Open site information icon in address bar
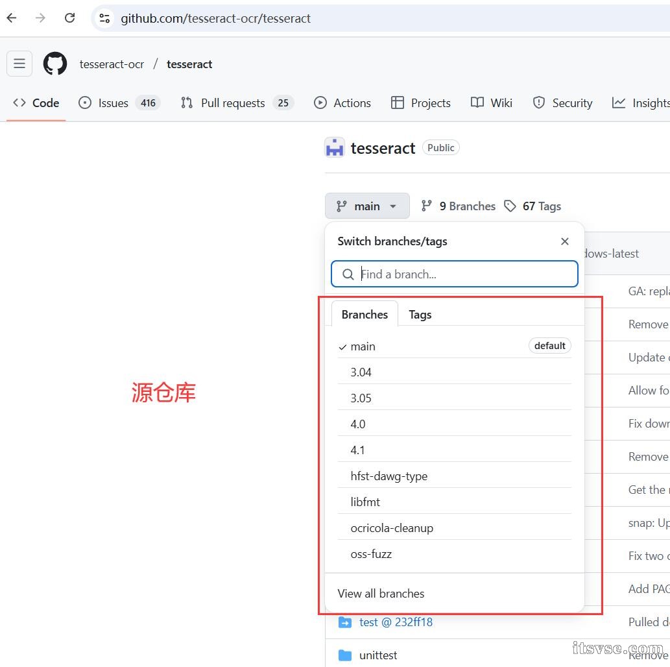Viewport: 670px width, 667px height. pyautogui.click(x=104, y=18)
